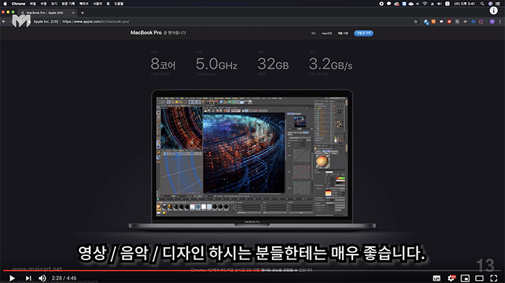Open a new Chrome tab
Image resolution: width=505 pixels, height=283 pixels.
pos(83,13)
